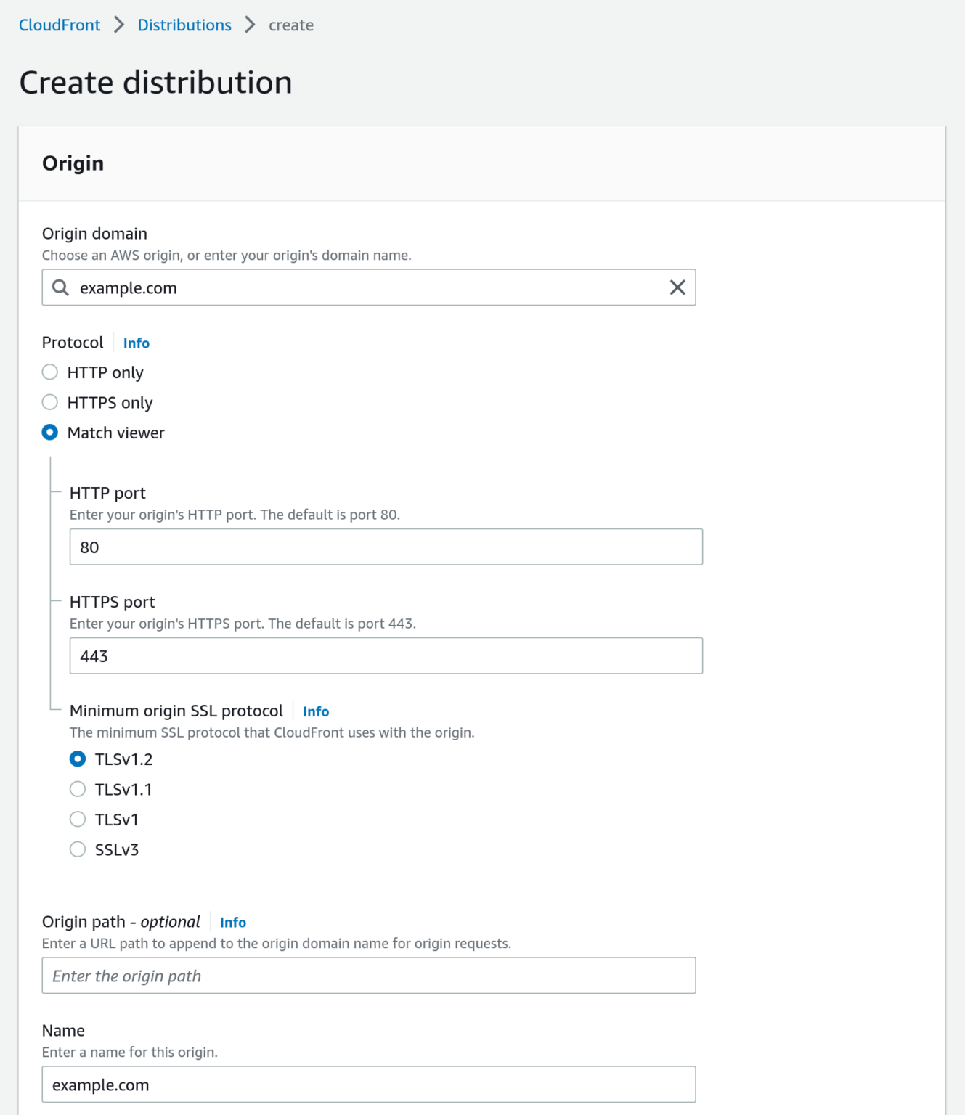
Task: Open the CloudFront breadcrumb link
Action: click(x=60, y=25)
